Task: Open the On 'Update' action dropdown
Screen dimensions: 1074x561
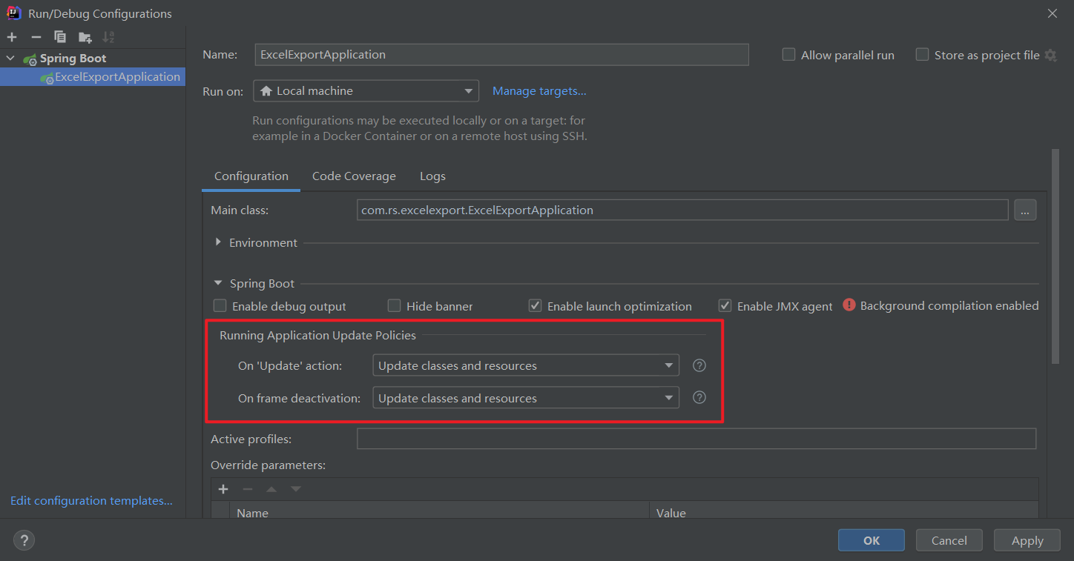Action: [526, 365]
